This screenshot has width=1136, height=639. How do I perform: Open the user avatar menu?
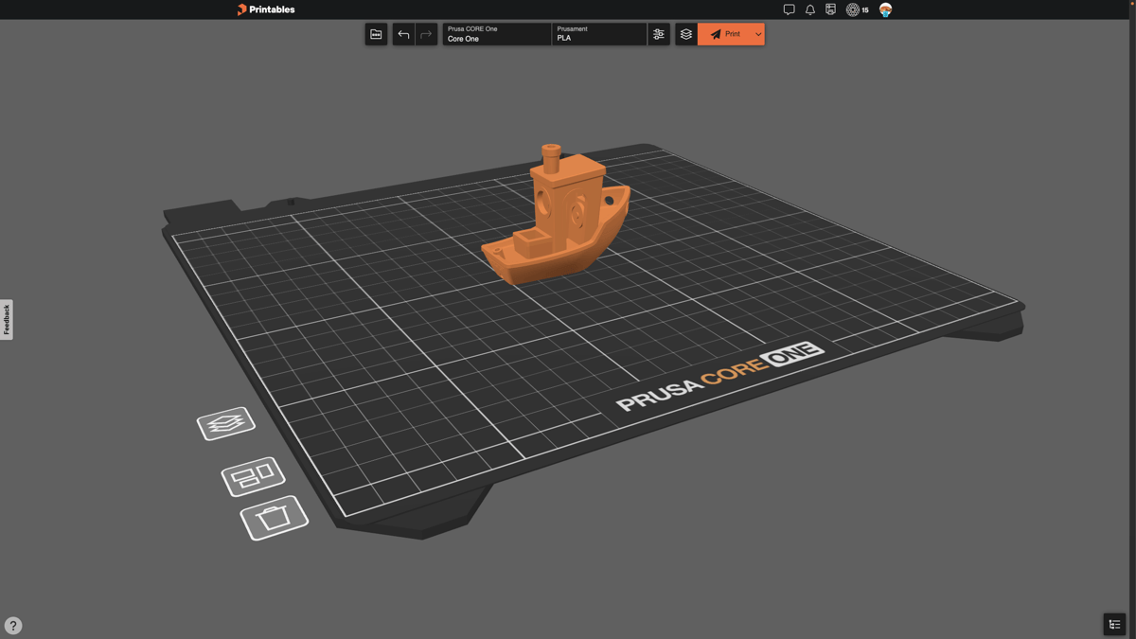885,9
